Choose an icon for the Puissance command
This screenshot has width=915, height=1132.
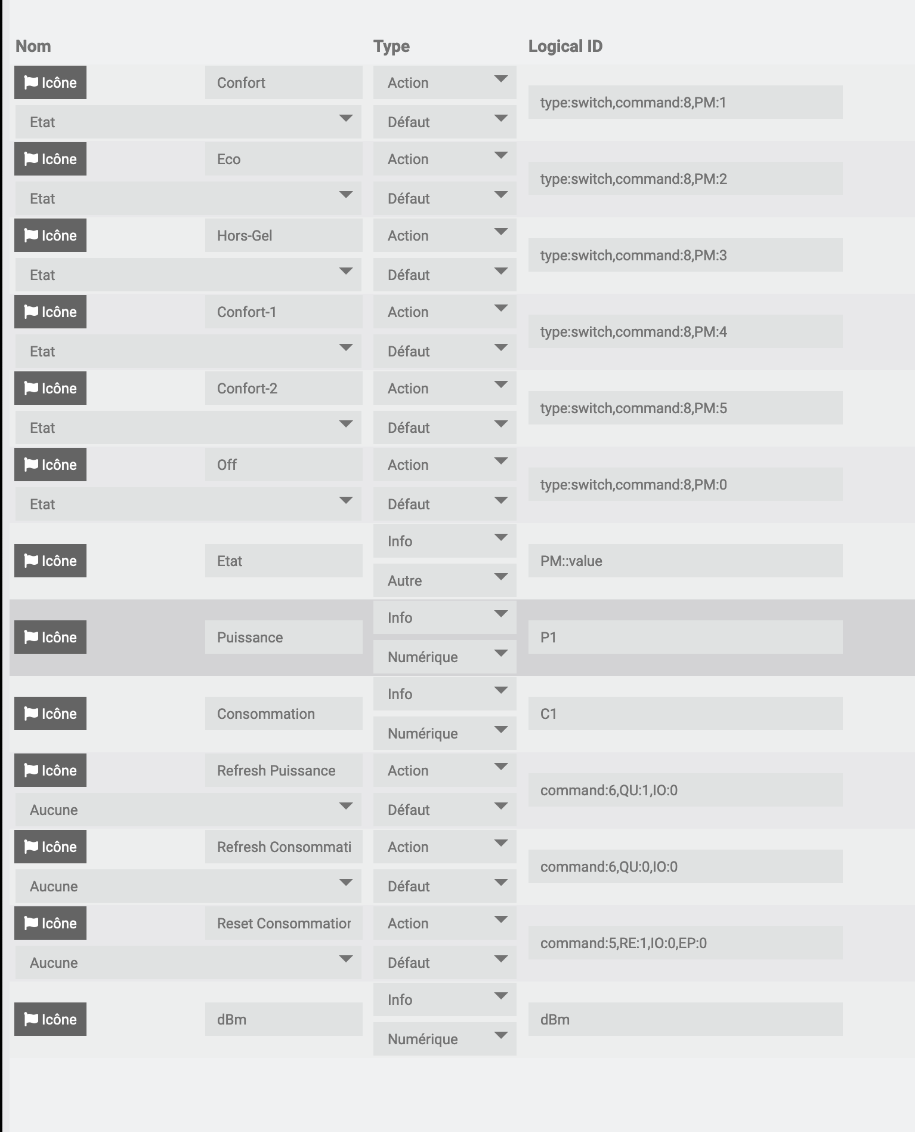[x=50, y=637]
